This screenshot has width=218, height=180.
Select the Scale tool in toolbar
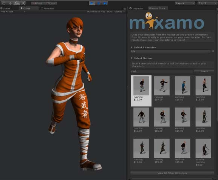coord(23,3)
